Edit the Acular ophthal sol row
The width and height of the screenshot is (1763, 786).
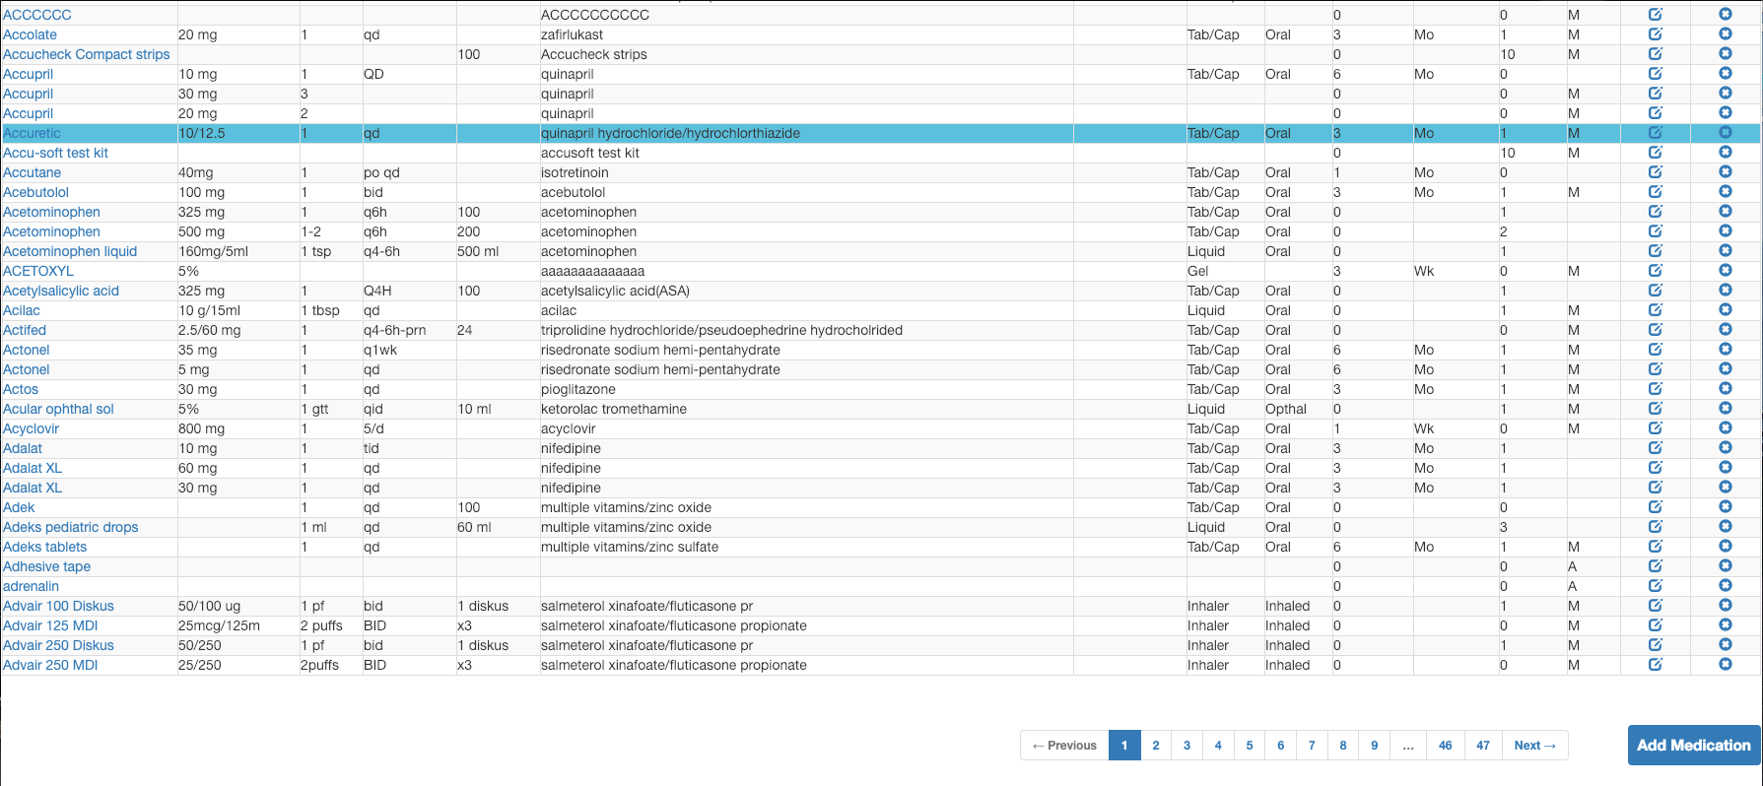[1656, 409]
